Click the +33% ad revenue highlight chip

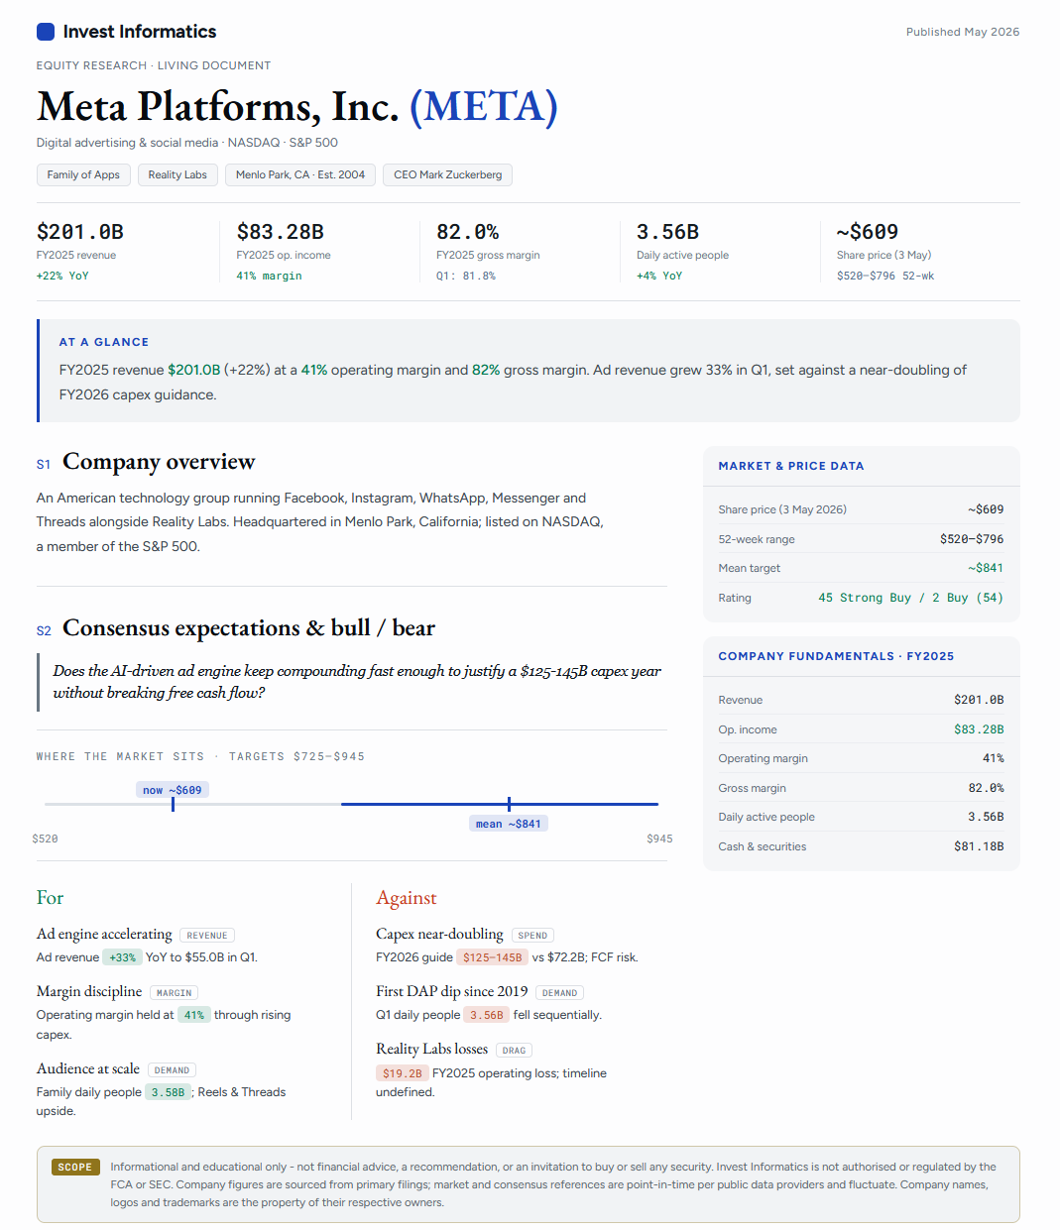123,957
